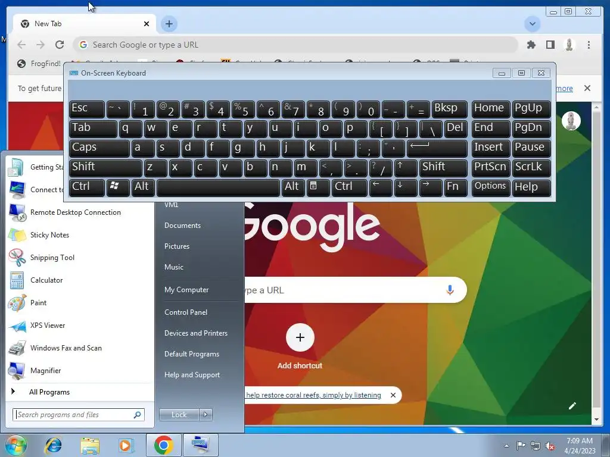This screenshot has height=457, width=610.
Task: Reload the page in Chrome
Action: (x=60, y=45)
